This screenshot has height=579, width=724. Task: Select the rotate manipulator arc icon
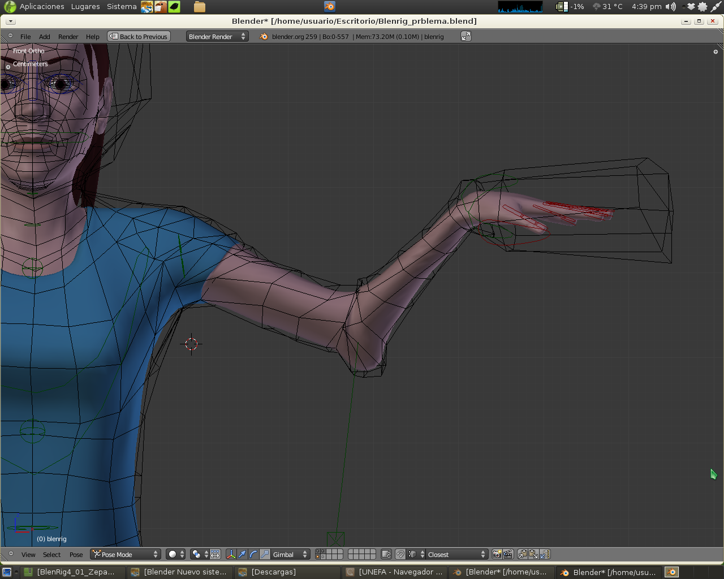point(253,554)
